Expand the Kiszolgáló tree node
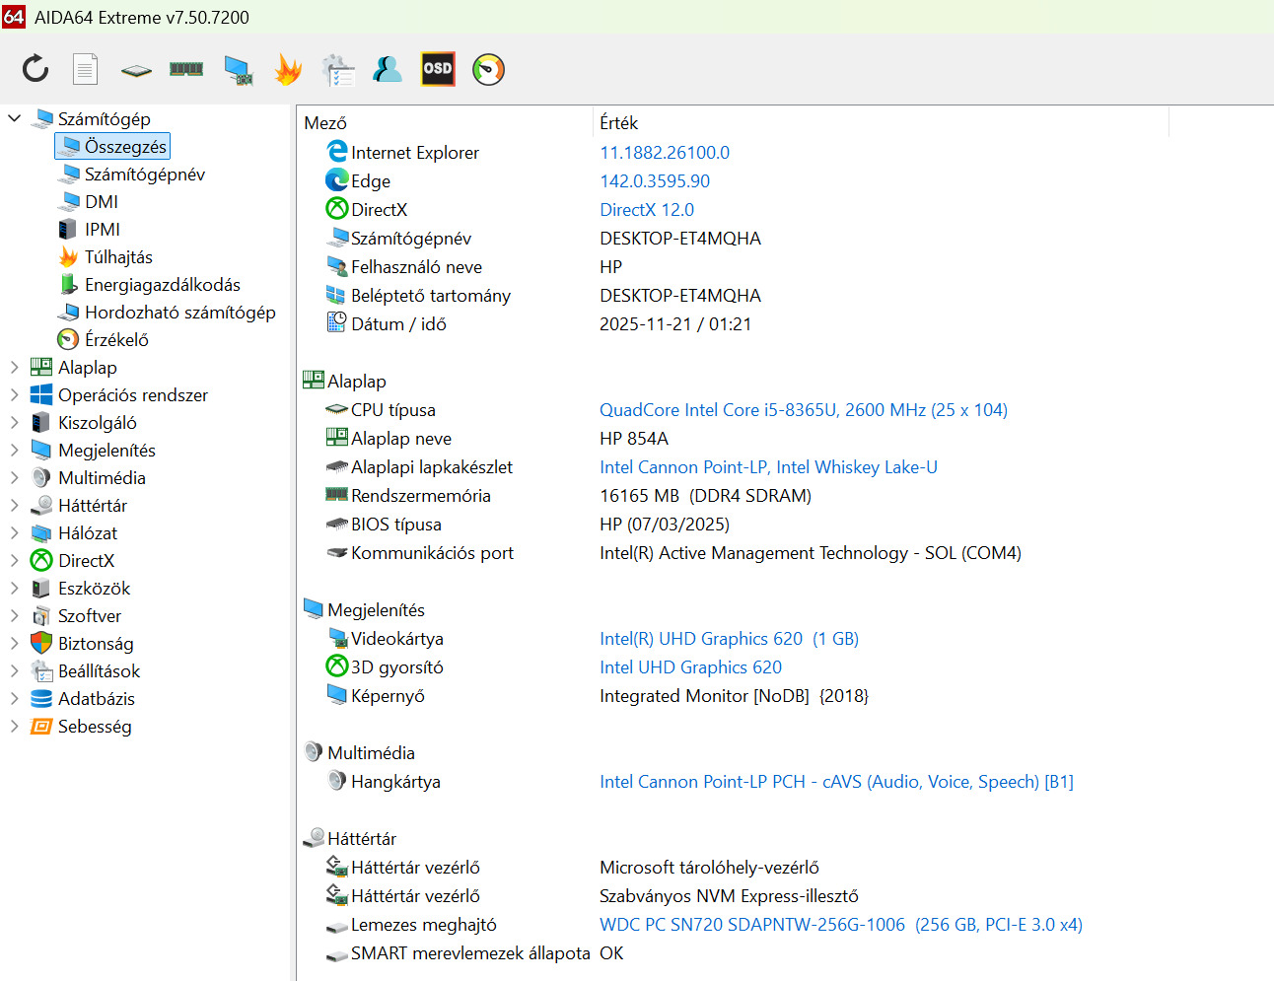1274x981 pixels. point(14,422)
